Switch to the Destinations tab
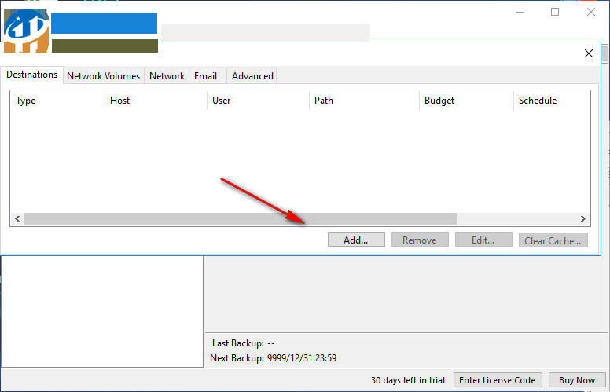Image resolution: width=610 pixels, height=392 pixels. tap(32, 75)
